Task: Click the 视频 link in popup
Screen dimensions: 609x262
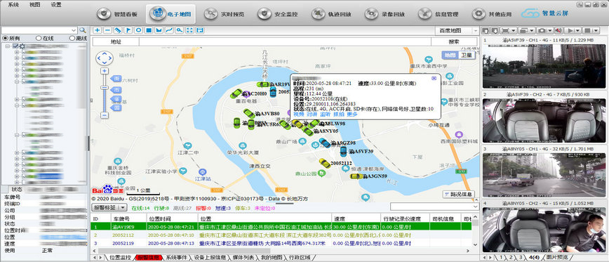Action: pyautogui.click(x=299, y=114)
